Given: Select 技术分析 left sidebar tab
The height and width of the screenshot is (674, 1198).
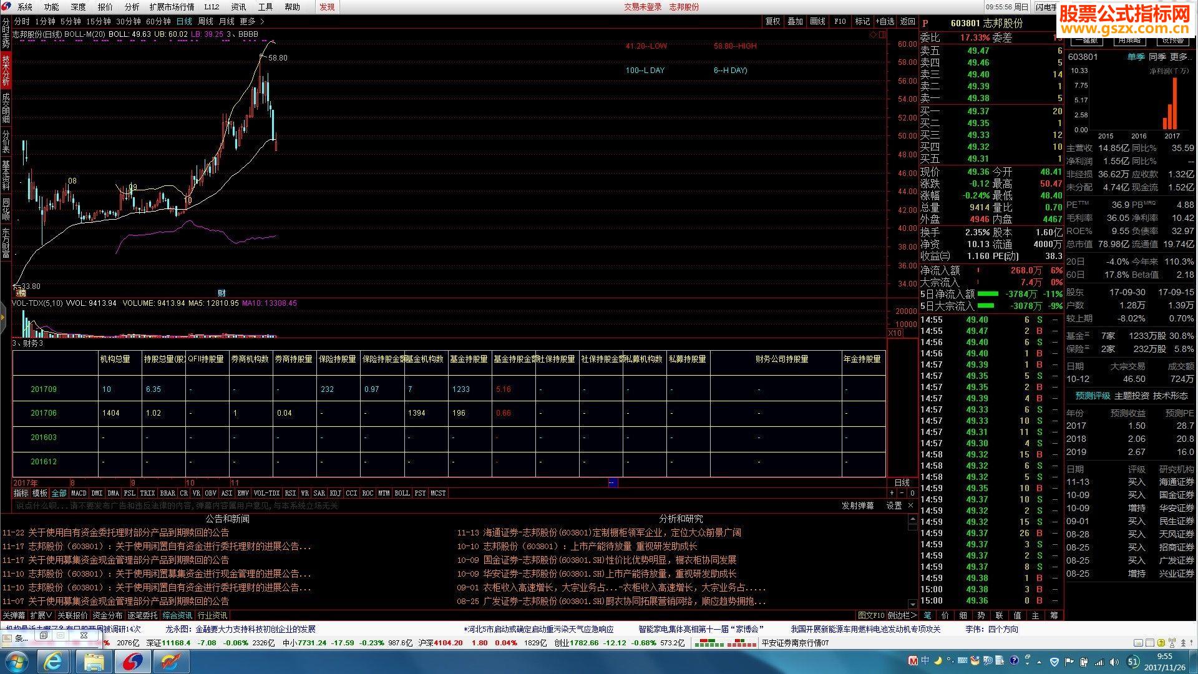Looking at the screenshot, I should pyautogui.click(x=6, y=70).
